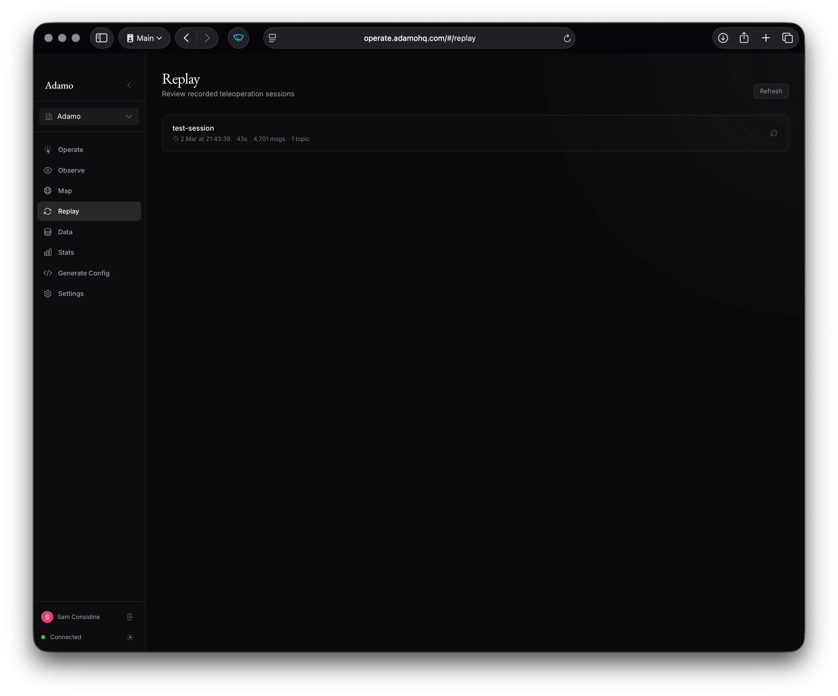Show browser downloads
This screenshot has width=838, height=696.
(x=723, y=38)
